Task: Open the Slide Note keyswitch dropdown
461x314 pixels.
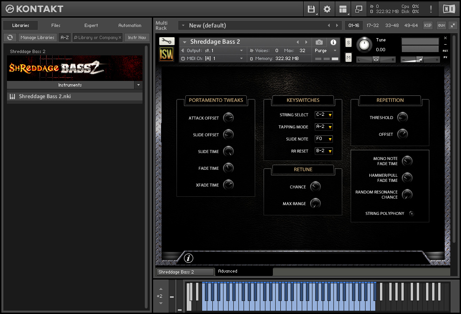Action: [x=324, y=139]
